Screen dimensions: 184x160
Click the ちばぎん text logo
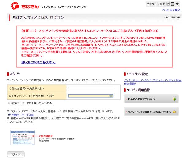pos(30,6)
